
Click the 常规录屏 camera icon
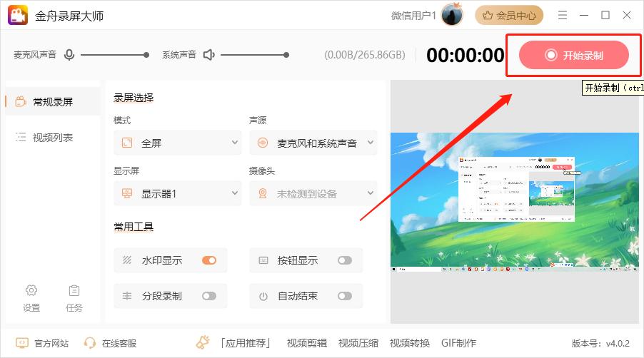21,101
